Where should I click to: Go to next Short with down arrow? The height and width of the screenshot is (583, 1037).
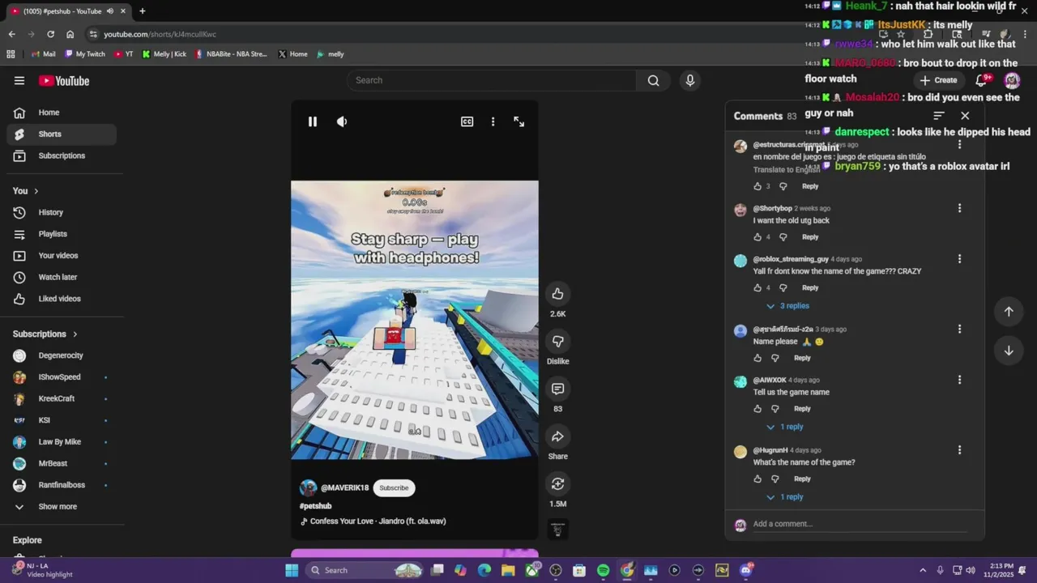(x=1009, y=351)
